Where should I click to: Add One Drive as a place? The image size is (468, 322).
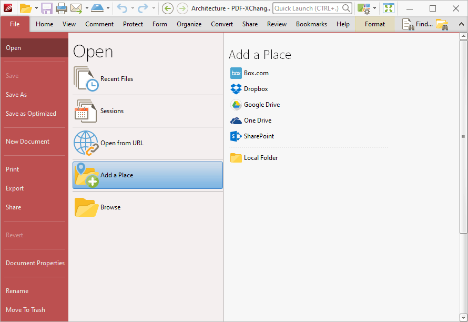(x=251, y=120)
